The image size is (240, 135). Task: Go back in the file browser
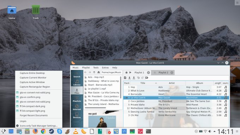point(85,72)
